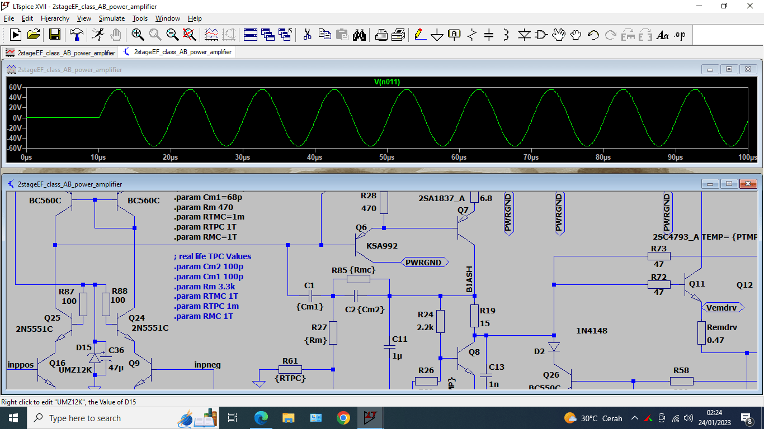The width and height of the screenshot is (764, 429).
Task: Click the Cut scissors icon
Action: pos(307,35)
